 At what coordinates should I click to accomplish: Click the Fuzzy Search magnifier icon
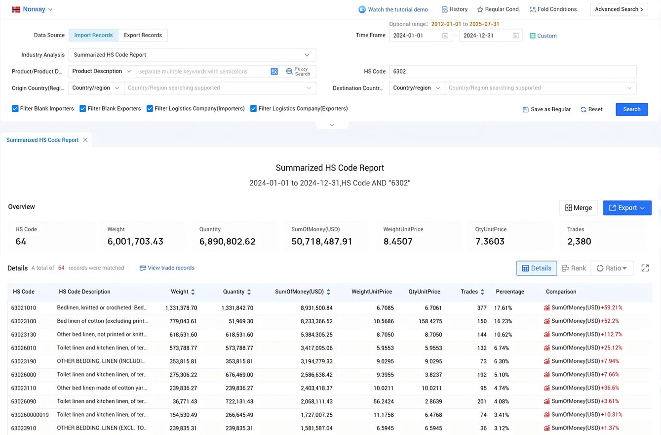click(289, 72)
